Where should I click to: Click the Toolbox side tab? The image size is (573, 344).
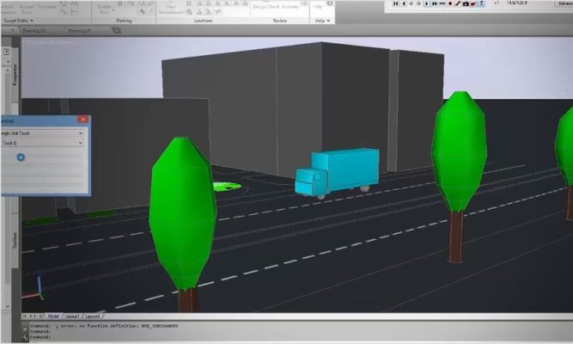[14, 243]
